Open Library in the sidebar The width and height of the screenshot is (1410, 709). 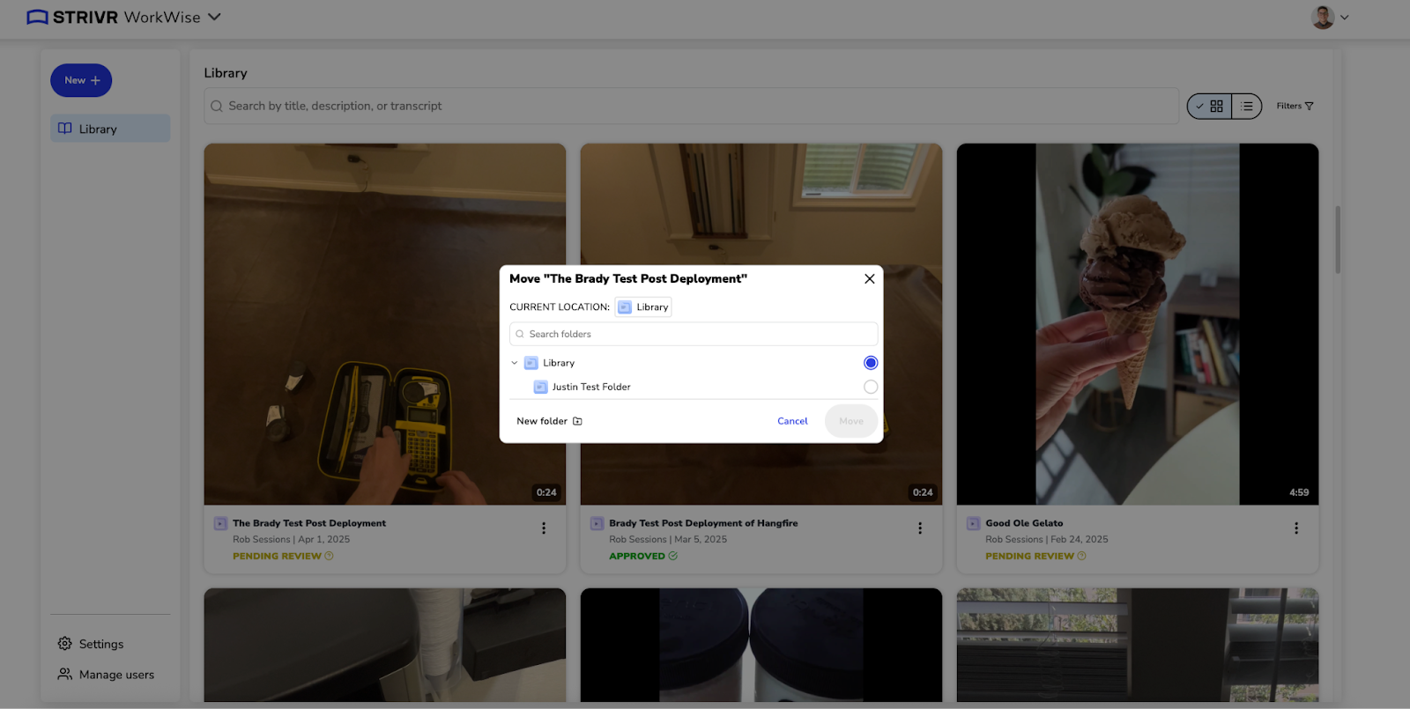pyautogui.click(x=110, y=129)
